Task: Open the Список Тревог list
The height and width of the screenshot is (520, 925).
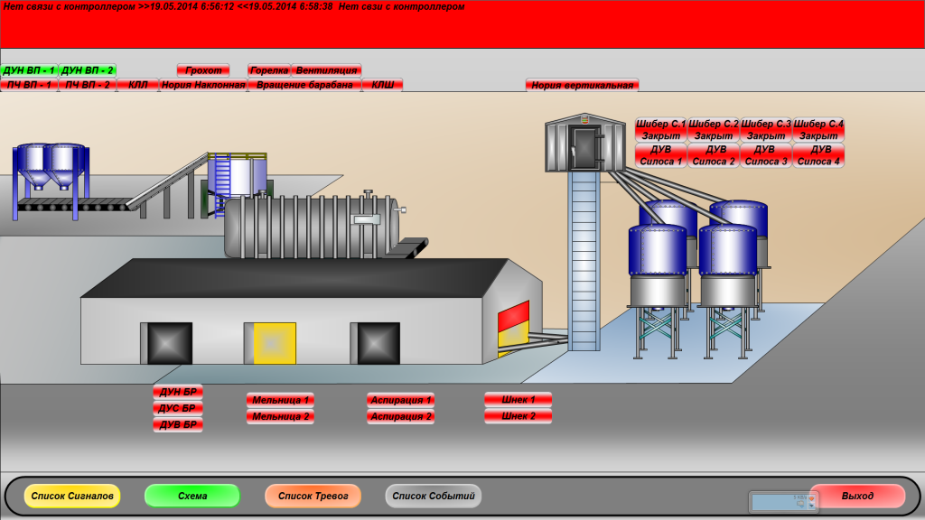Action: pyautogui.click(x=313, y=496)
